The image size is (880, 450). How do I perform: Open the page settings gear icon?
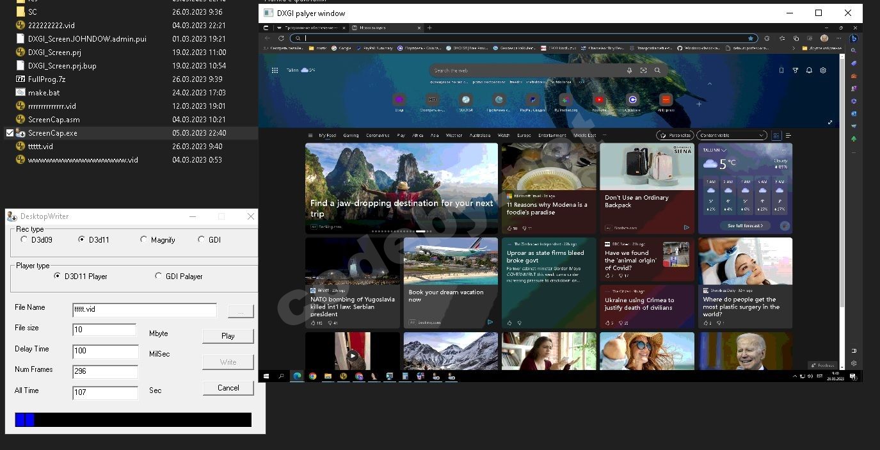(x=823, y=70)
